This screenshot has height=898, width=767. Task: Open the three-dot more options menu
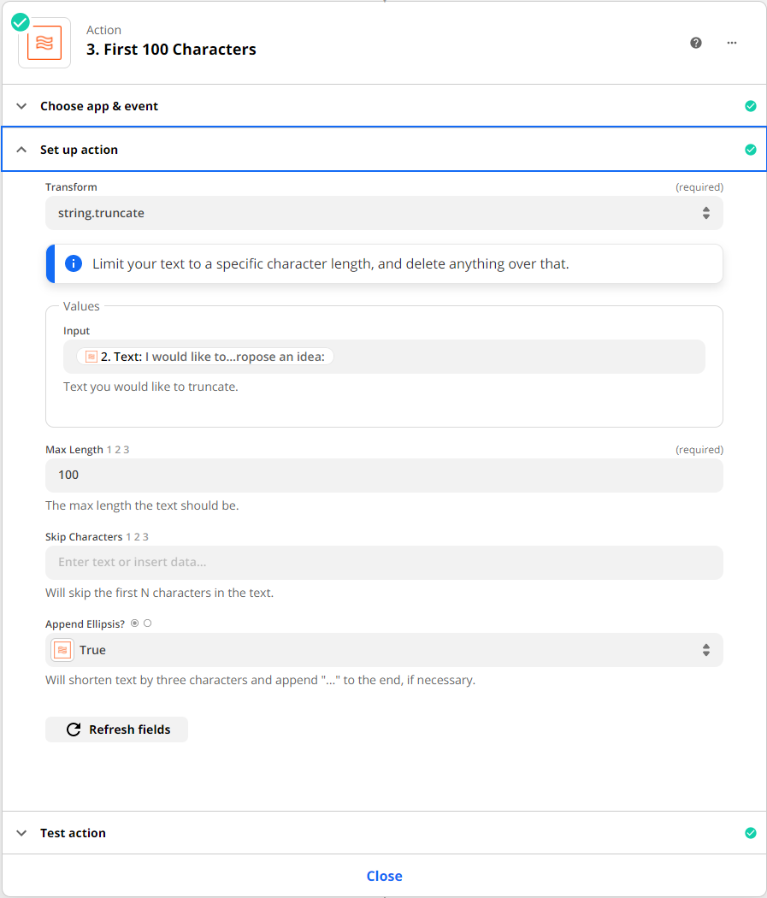tap(732, 43)
